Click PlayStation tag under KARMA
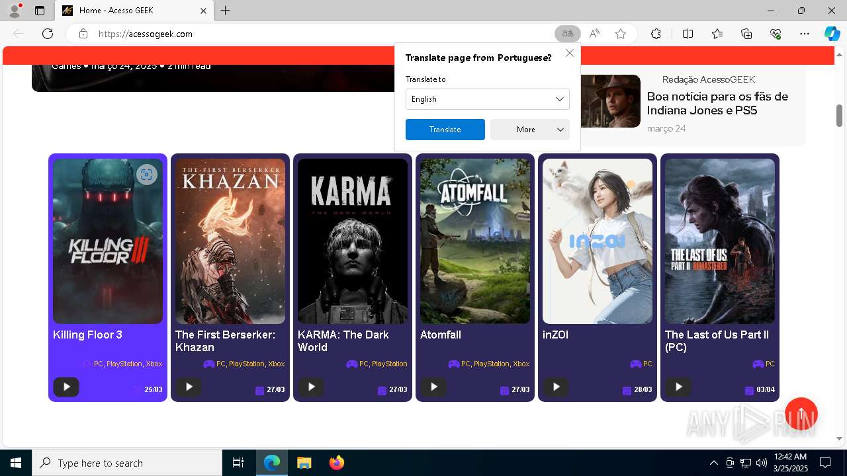Screen dimensions: 847x476 tap(389, 364)
